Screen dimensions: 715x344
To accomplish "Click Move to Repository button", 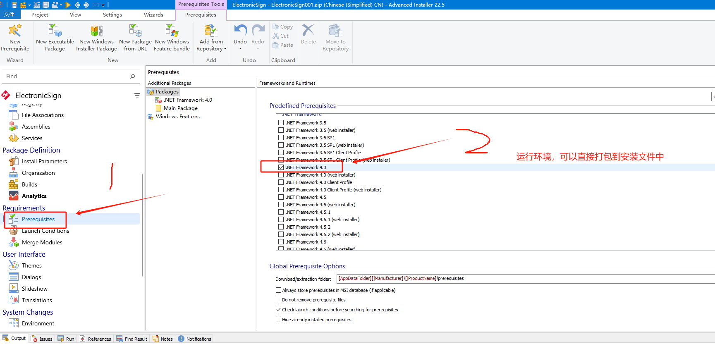I will 335,38.
